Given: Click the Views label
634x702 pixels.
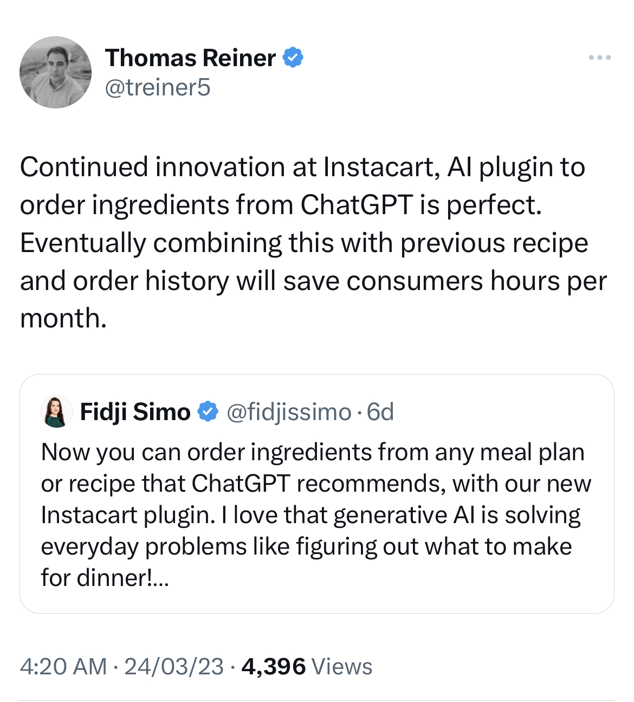Looking at the screenshot, I should coord(342,667).
